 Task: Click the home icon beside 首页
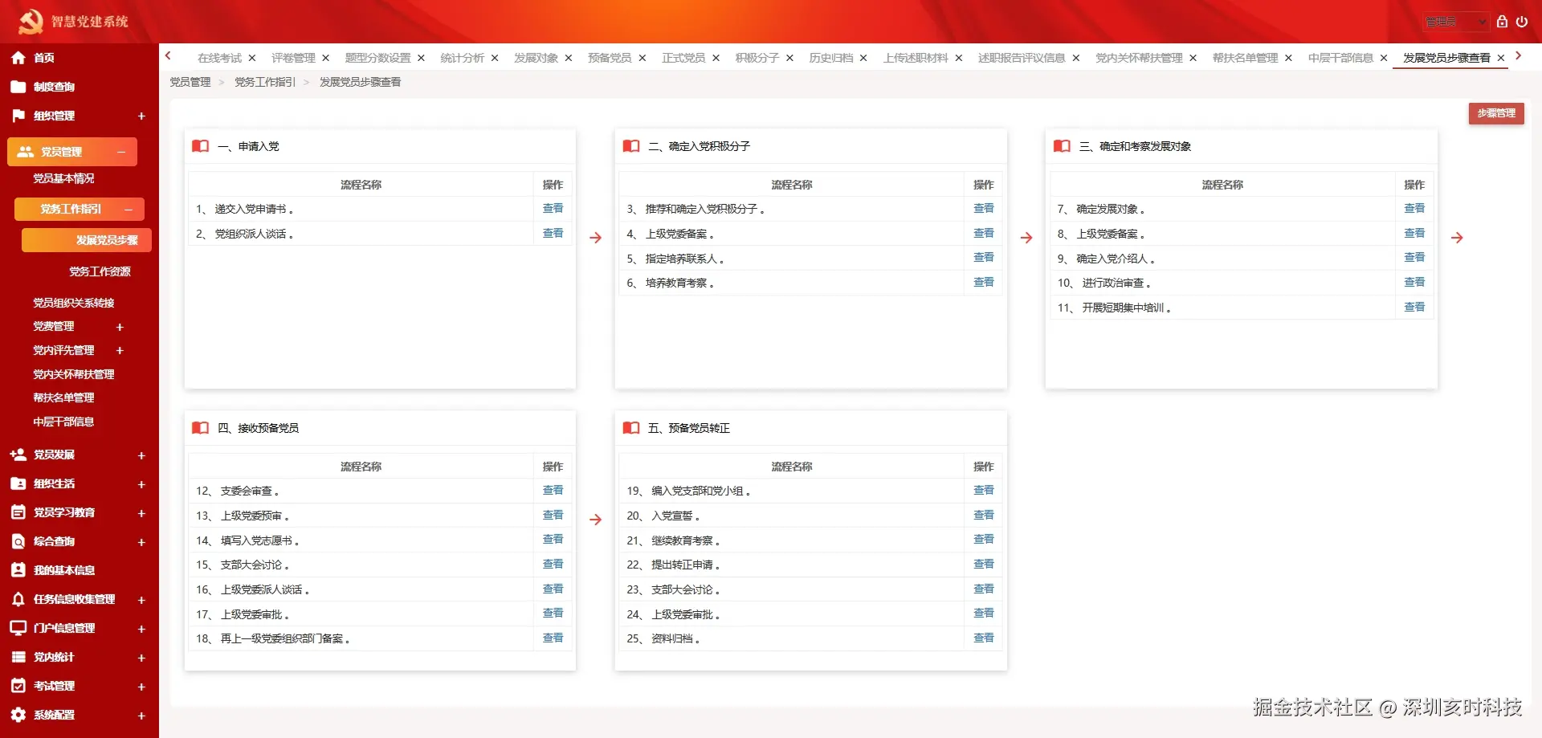tap(18, 58)
